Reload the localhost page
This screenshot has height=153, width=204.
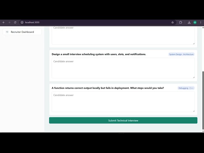[x=15, y=22]
